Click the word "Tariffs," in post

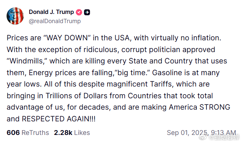coord(162,84)
